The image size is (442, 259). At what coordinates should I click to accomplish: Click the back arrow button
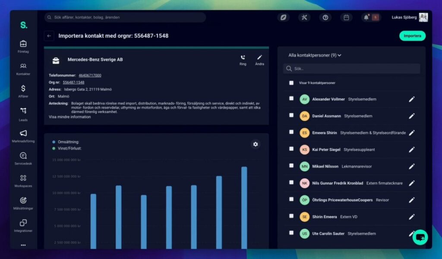[x=49, y=36]
